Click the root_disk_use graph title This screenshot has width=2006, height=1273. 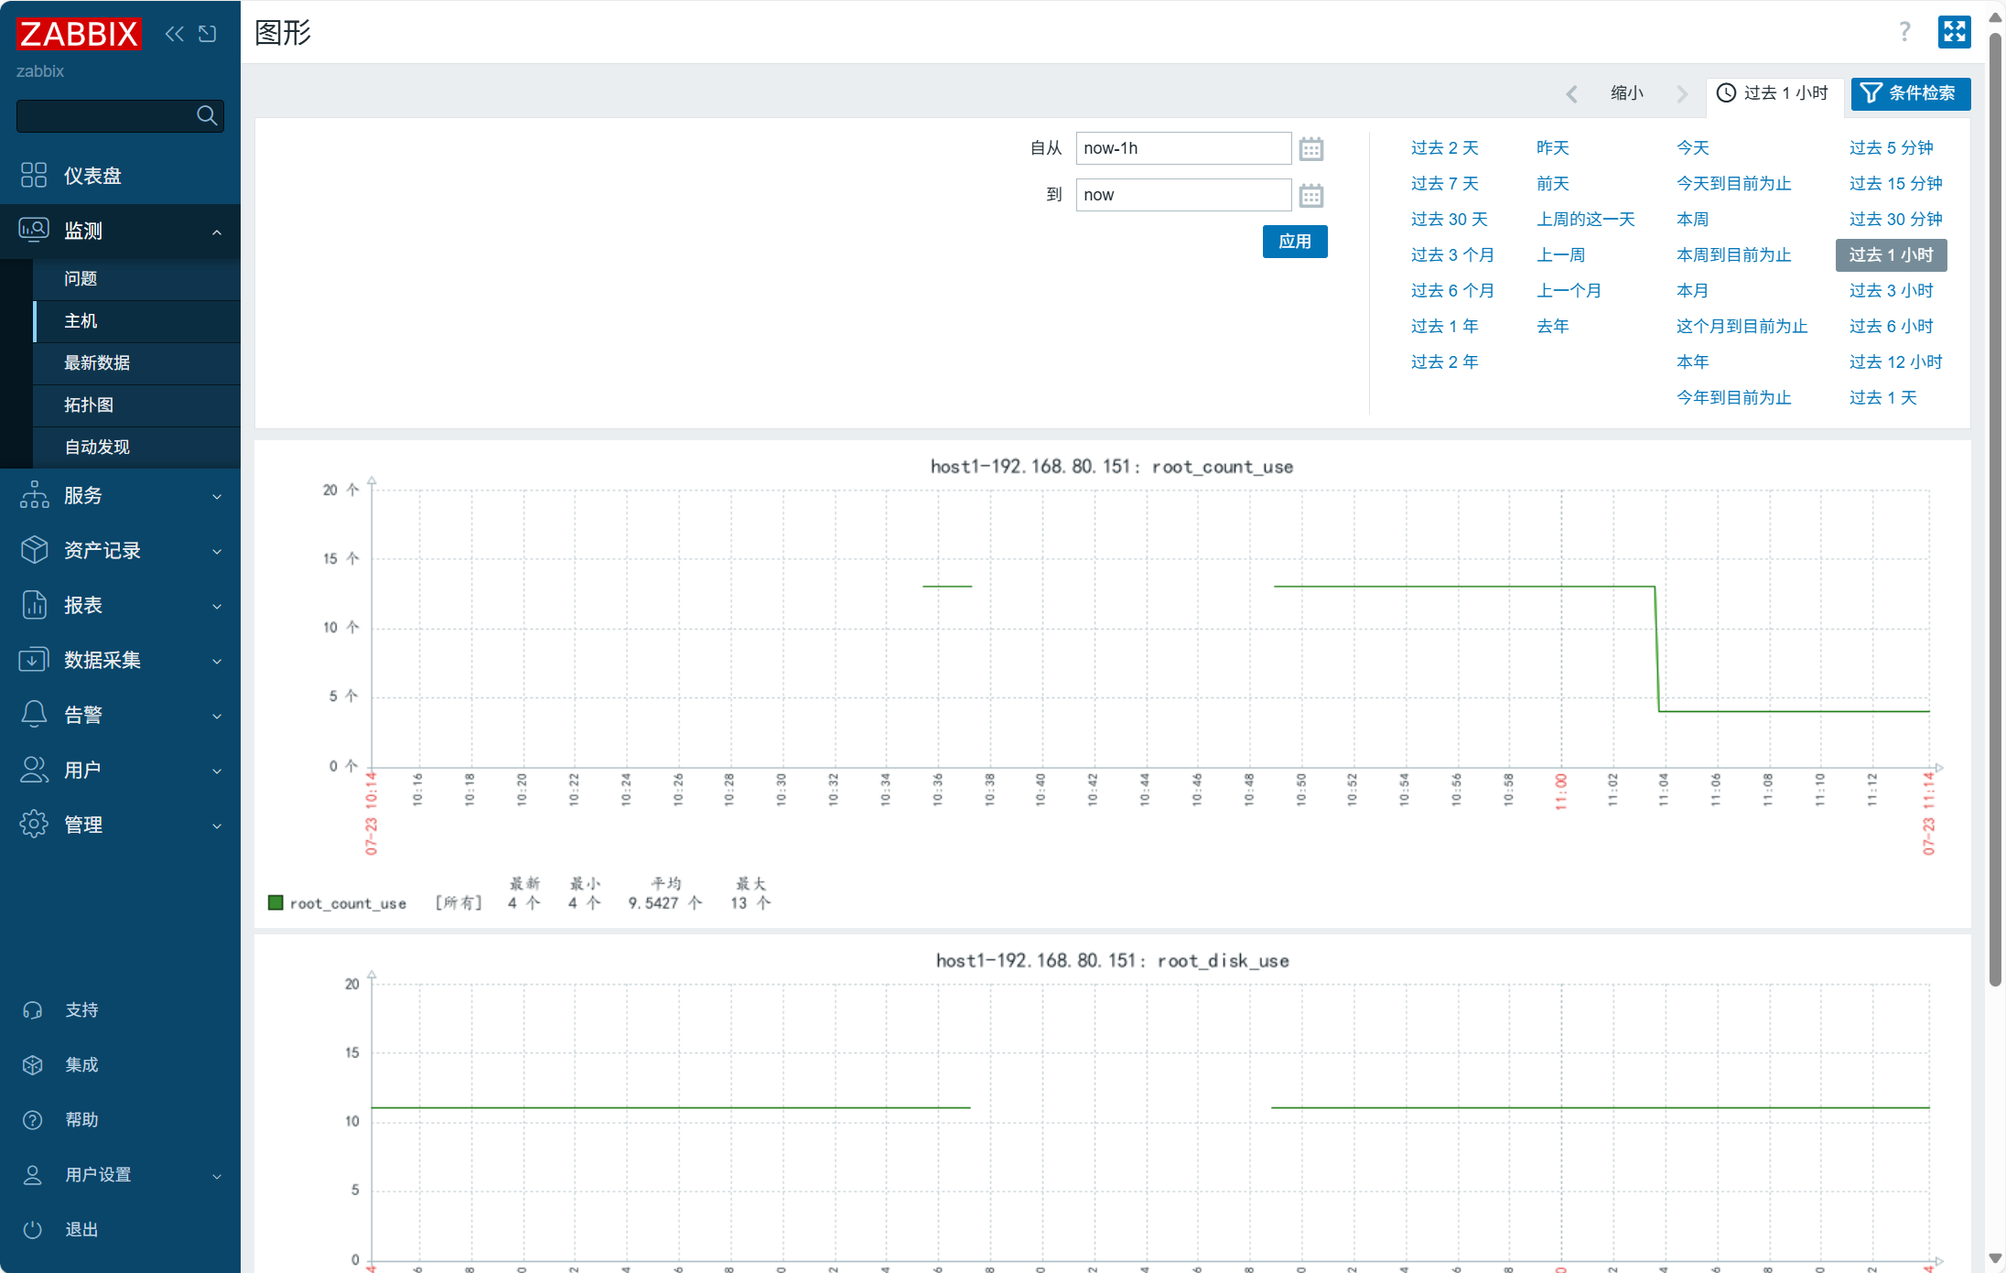[1113, 961]
